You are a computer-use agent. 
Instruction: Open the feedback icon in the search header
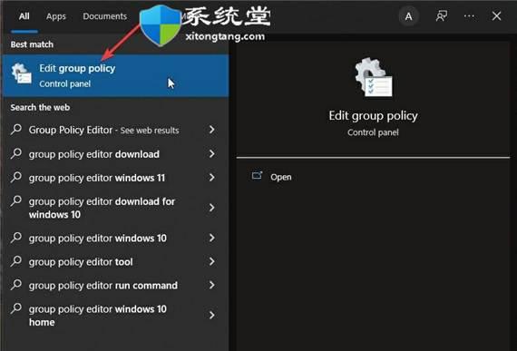[442, 15]
